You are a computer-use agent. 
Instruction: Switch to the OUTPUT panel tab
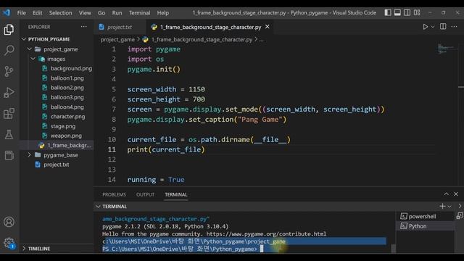coord(145,194)
